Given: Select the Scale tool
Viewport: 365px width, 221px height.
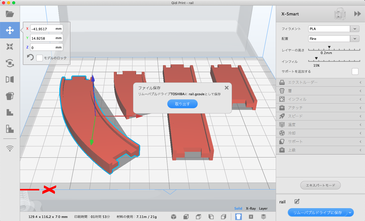Looking at the screenshot, I should (x=10, y=46).
